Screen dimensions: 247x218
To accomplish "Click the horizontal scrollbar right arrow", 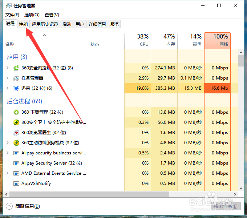I will [x=235, y=194].
